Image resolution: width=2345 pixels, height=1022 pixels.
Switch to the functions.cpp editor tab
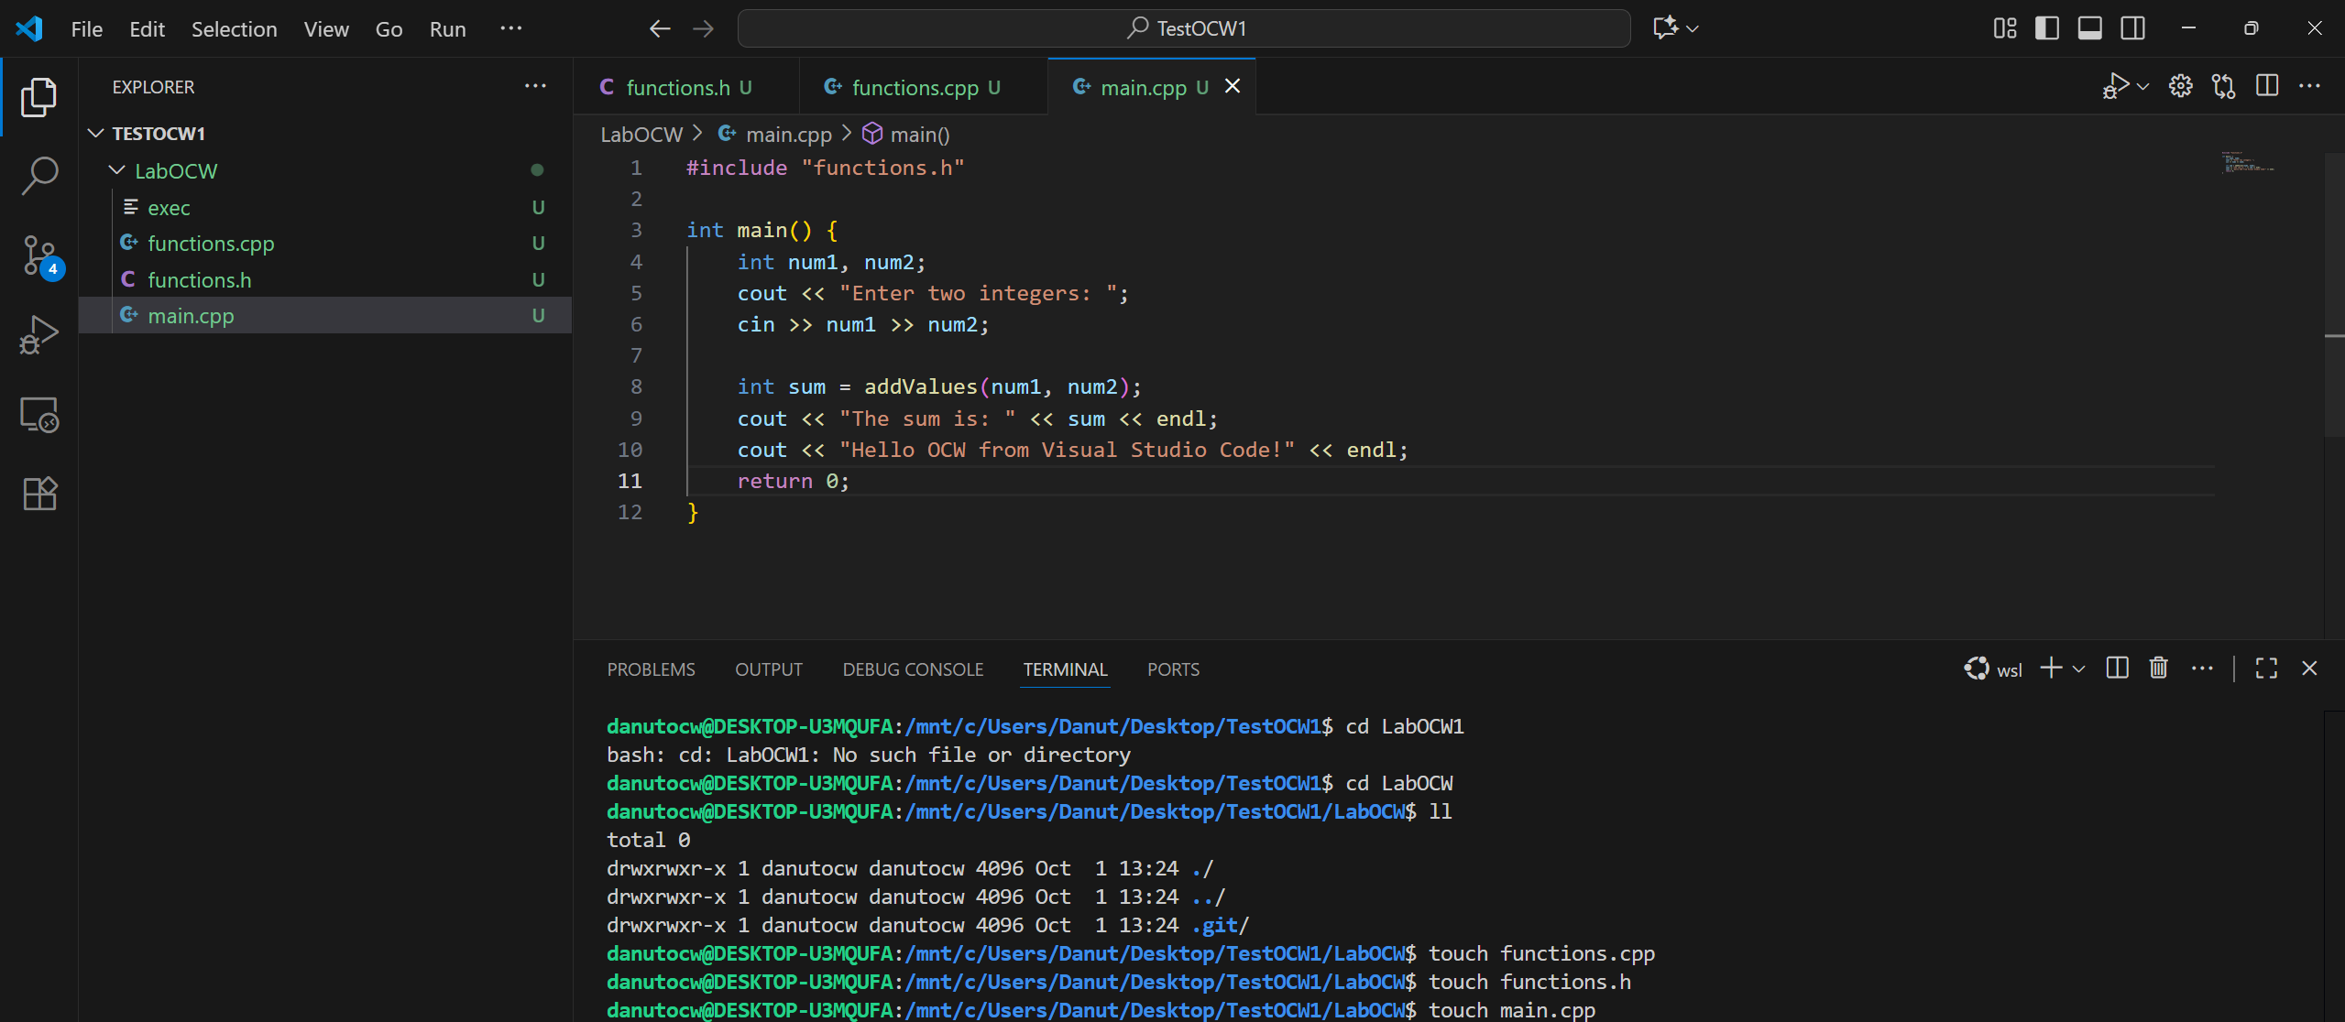914,87
